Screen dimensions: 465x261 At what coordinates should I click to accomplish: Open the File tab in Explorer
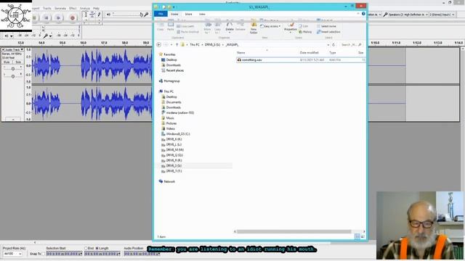(161, 14)
